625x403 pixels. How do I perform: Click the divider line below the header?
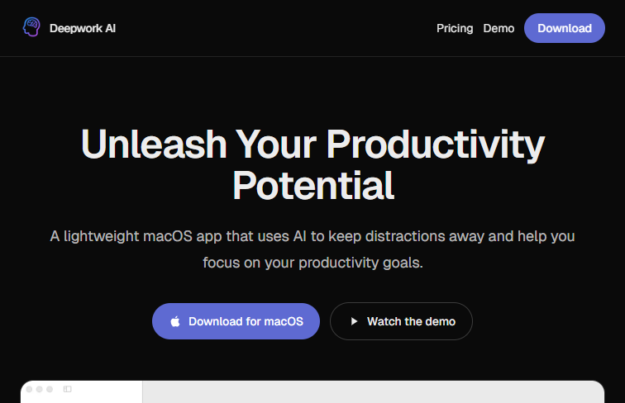(x=312, y=56)
